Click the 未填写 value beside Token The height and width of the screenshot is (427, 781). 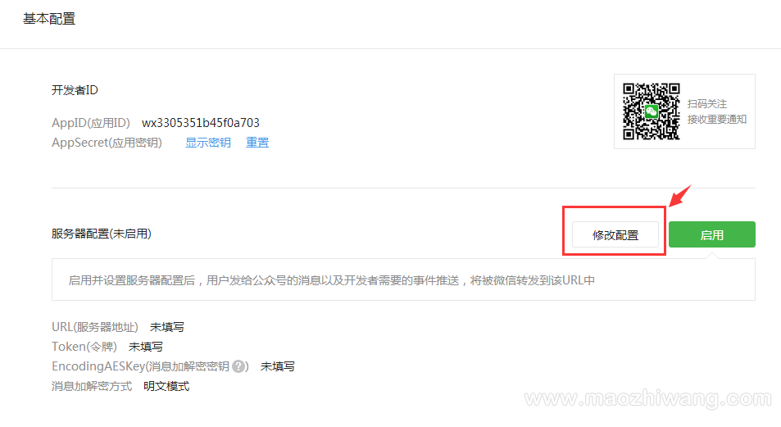(x=145, y=347)
